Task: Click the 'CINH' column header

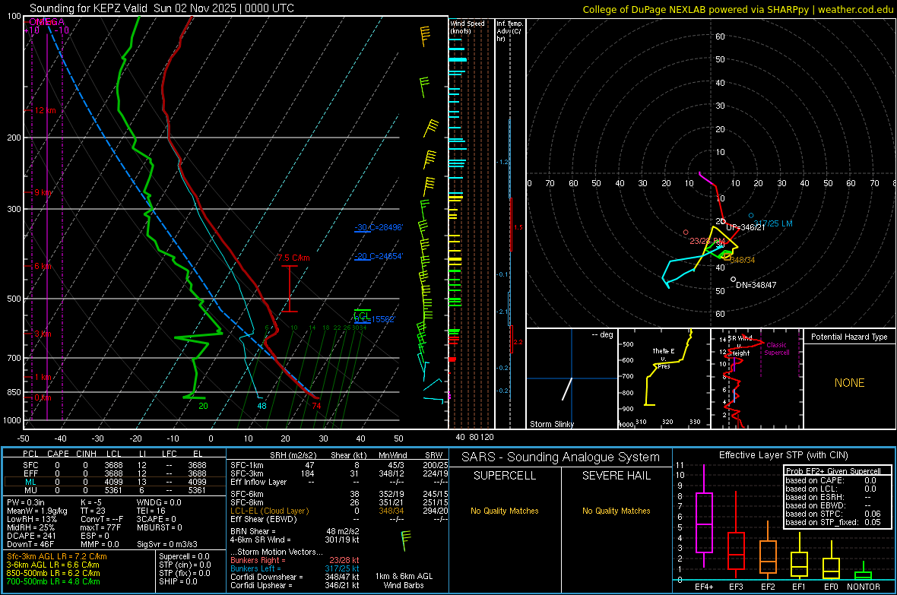Action: [86, 454]
